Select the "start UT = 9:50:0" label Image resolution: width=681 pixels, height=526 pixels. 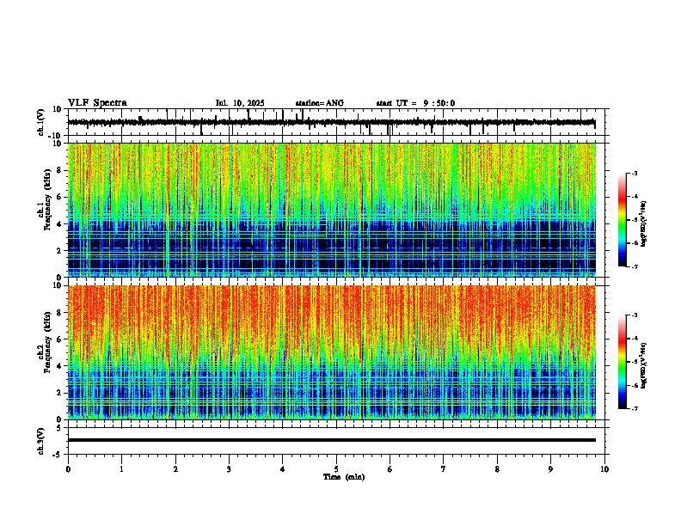(x=415, y=103)
